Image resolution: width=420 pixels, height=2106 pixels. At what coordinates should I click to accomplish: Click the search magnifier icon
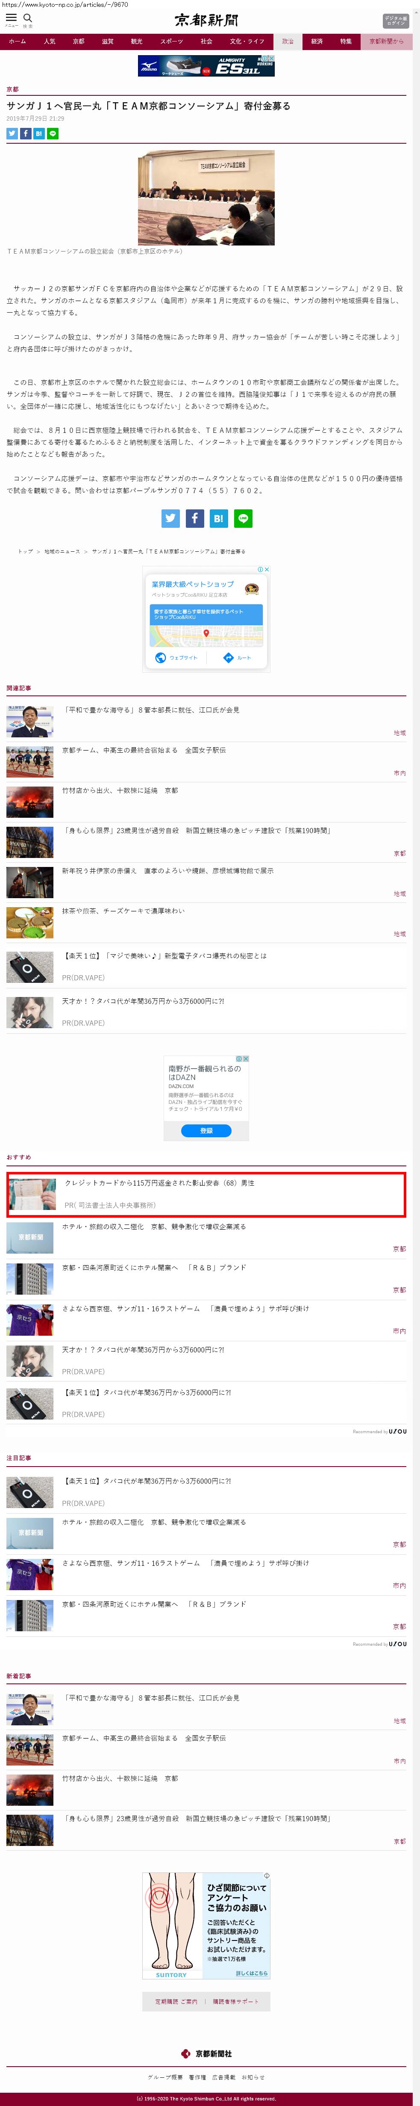point(28,18)
